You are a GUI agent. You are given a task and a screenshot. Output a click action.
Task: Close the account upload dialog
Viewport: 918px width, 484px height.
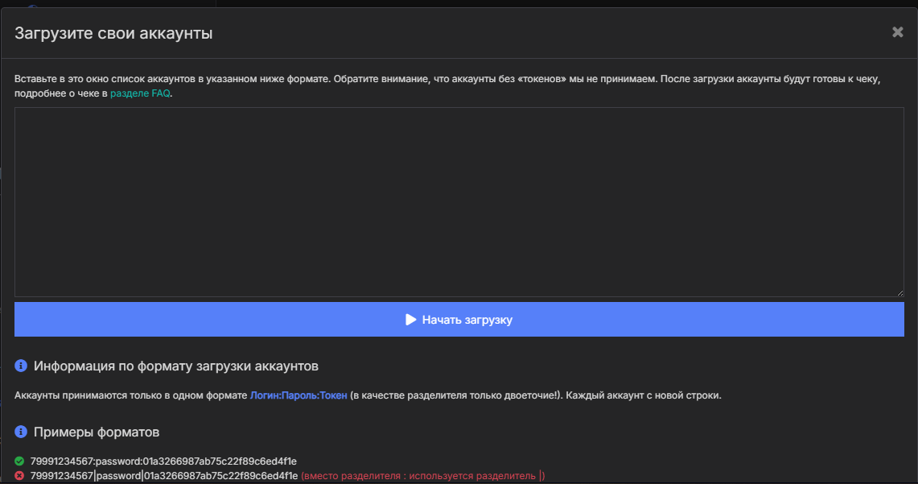[898, 32]
